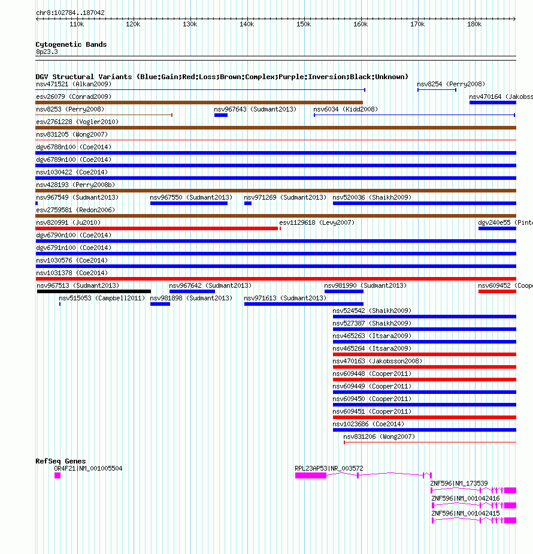Click nsv1030422 (Coe2014) label

point(72,172)
